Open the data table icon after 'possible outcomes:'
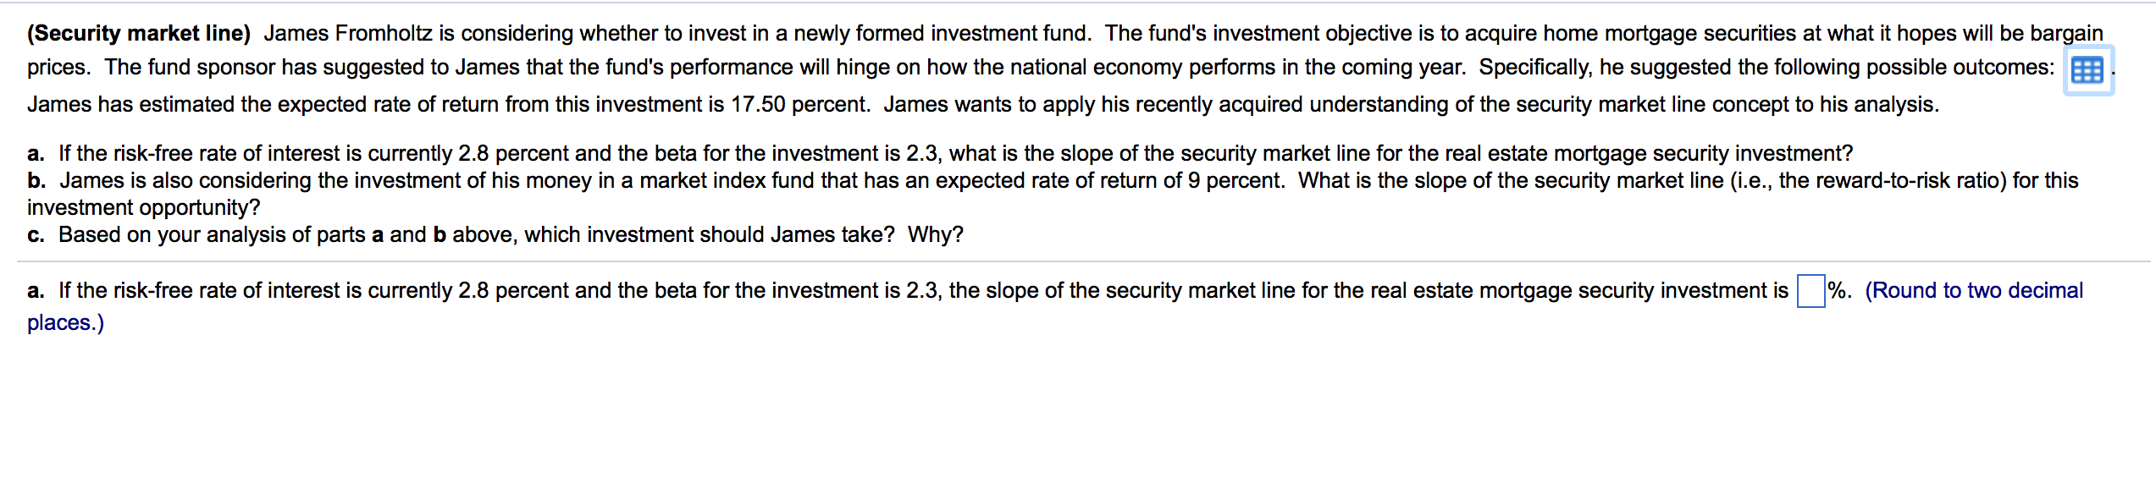 pyautogui.click(x=2088, y=71)
